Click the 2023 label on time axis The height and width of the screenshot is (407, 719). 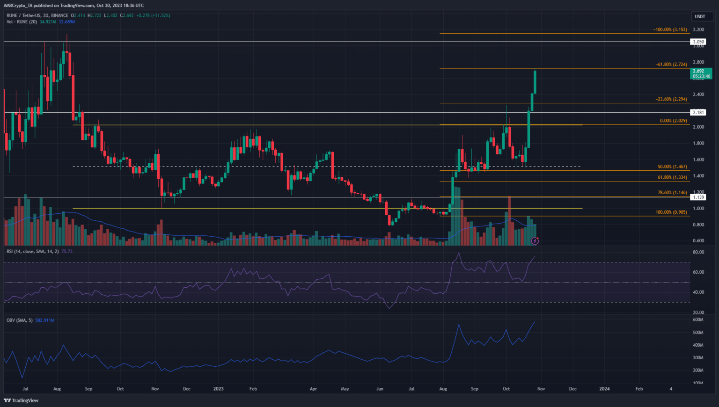pyautogui.click(x=218, y=389)
